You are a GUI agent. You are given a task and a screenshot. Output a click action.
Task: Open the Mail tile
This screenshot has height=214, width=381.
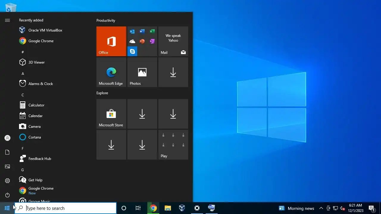point(173,41)
